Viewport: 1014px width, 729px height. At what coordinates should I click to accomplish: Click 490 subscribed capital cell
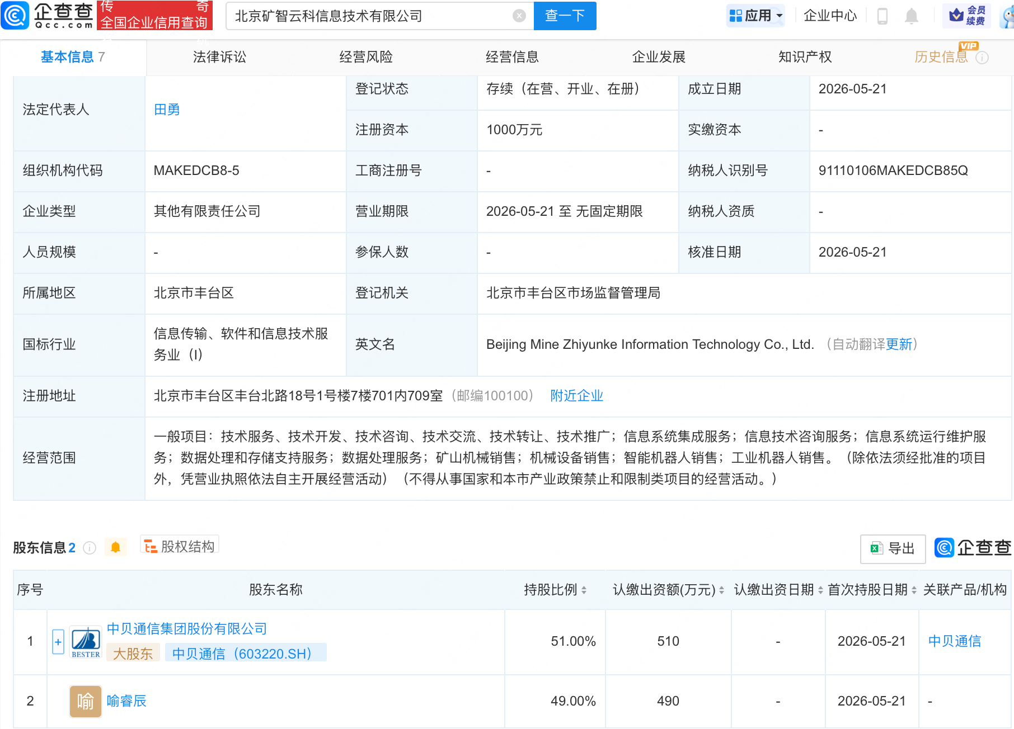(668, 701)
